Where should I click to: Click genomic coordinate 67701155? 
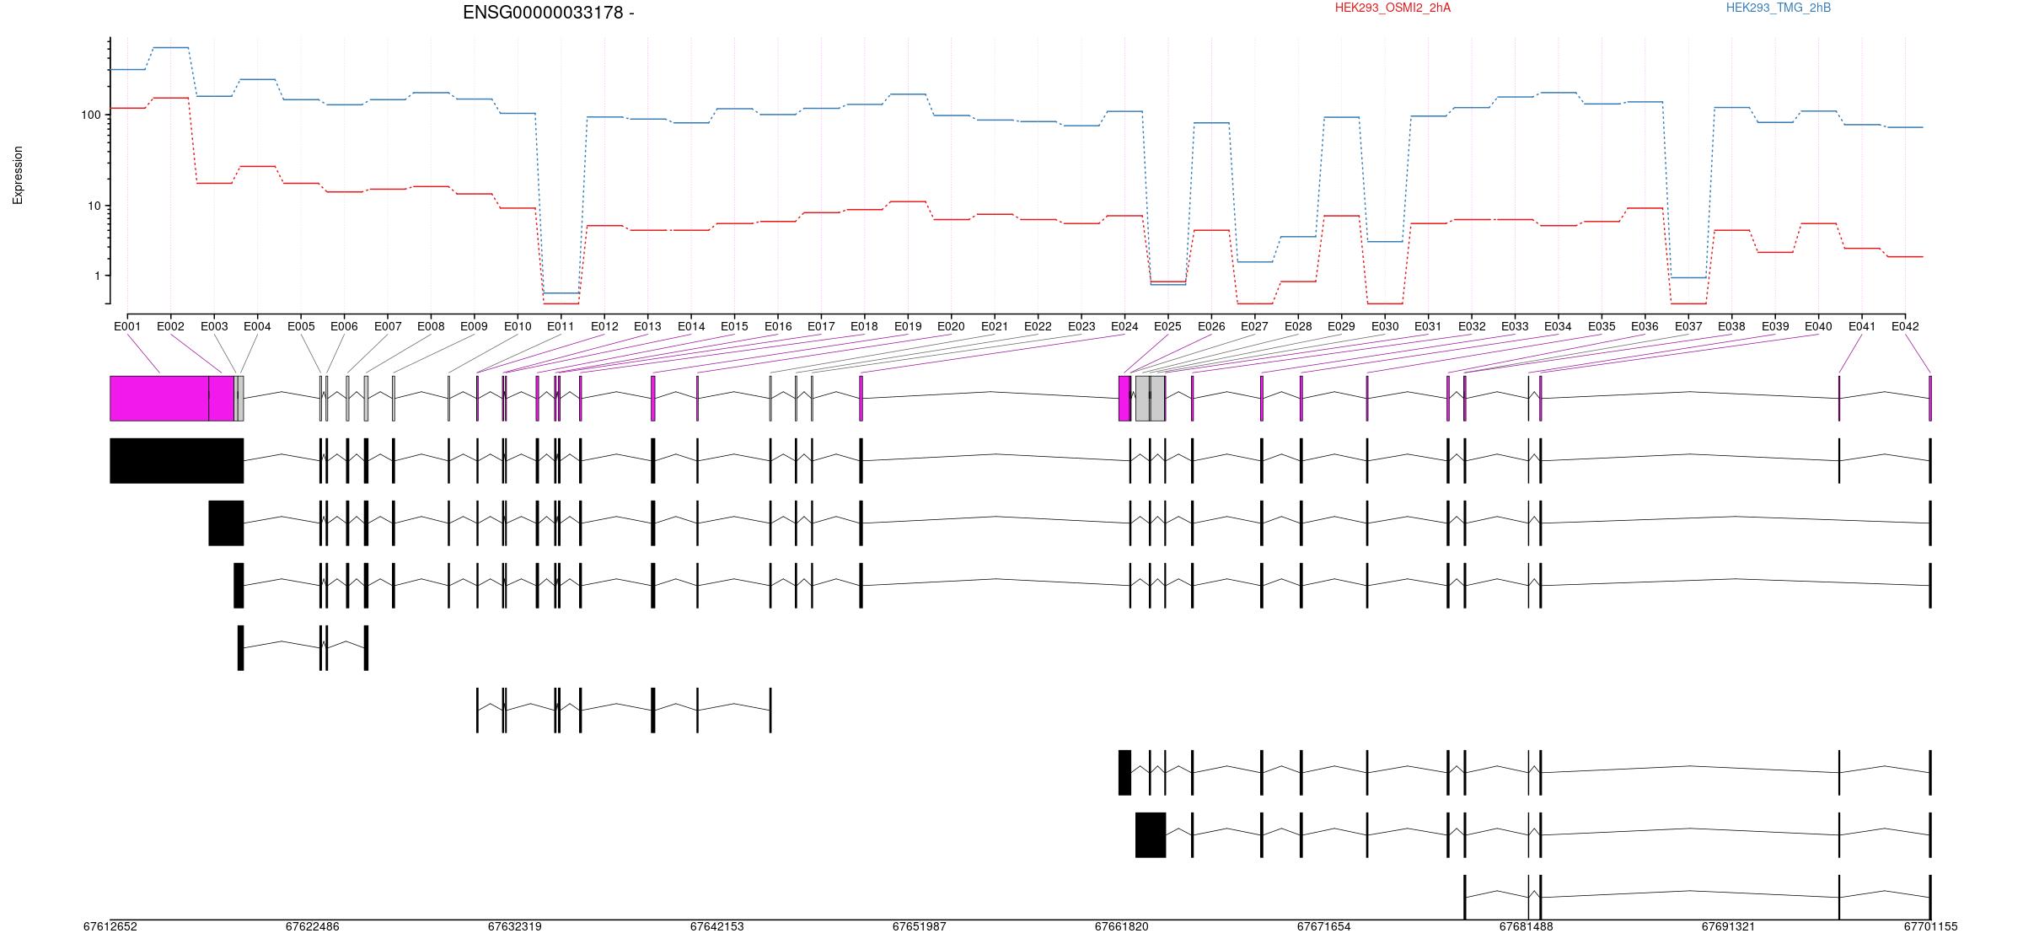(x=1931, y=926)
